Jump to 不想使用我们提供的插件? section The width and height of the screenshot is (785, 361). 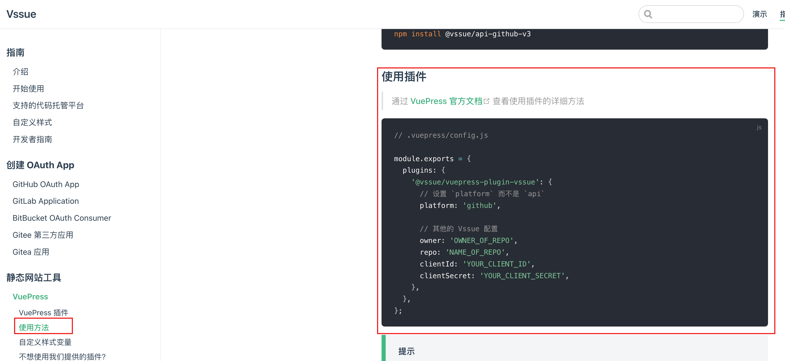pos(62,357)
